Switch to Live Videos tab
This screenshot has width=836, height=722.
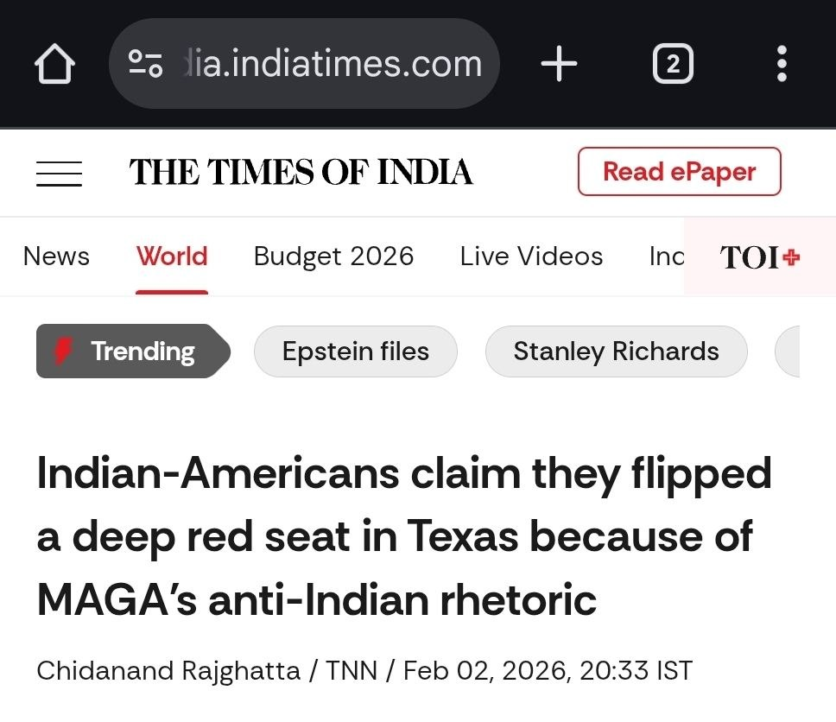pyautogui.click(x=531, y=256)
